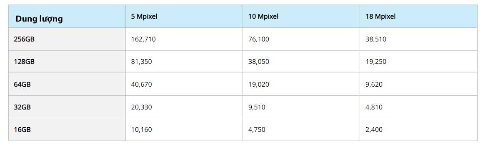
Task: Select the 64GB row label
Action: (67, 84)
